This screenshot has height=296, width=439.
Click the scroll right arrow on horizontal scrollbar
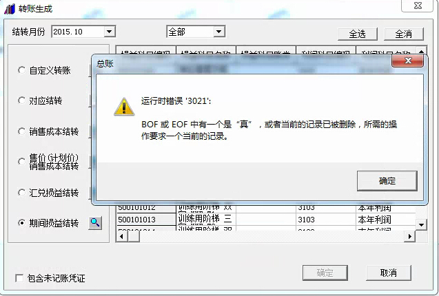[x=410, y=236]
